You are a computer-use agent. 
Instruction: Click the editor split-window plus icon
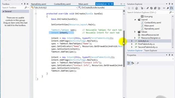pos(124,11)
